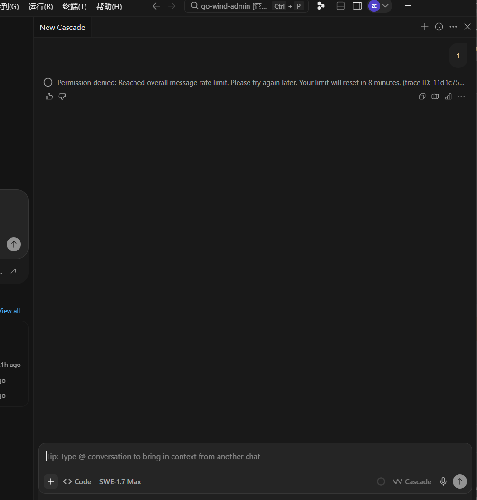The height and width of the screenshot is (500, 477).
Task: Start a new Cascade conversation with plus icon
Action: click(x=424, y=27)
